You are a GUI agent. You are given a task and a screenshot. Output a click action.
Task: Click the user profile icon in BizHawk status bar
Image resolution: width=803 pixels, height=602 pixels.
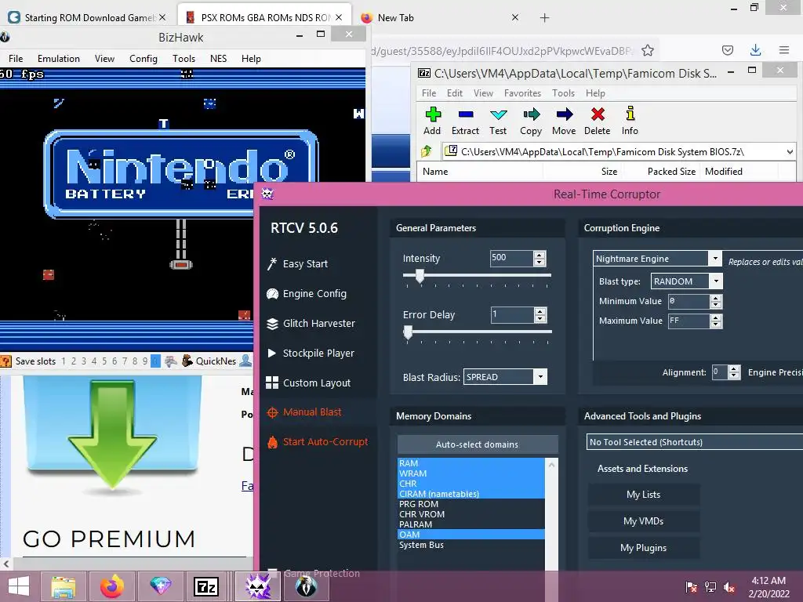[x=245, y=361]
